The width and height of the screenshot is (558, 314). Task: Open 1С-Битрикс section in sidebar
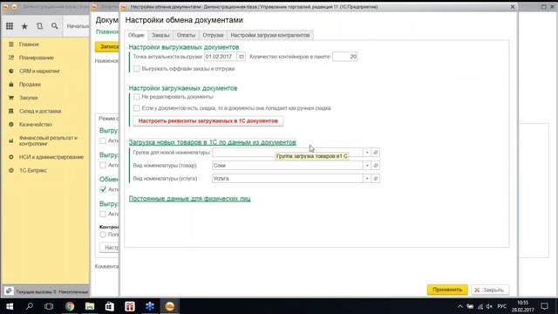(33, 171)
